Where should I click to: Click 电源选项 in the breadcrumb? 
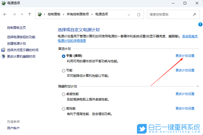pyautogui.click(x=102, y=14)
